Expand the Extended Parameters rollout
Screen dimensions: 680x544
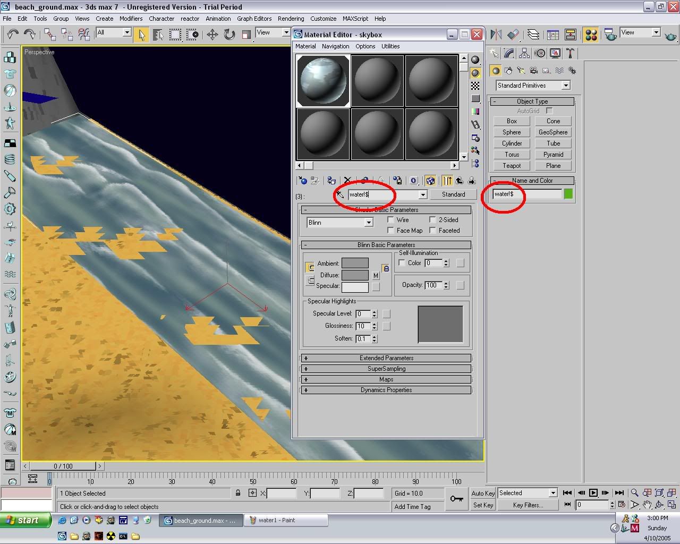point(386,358)
